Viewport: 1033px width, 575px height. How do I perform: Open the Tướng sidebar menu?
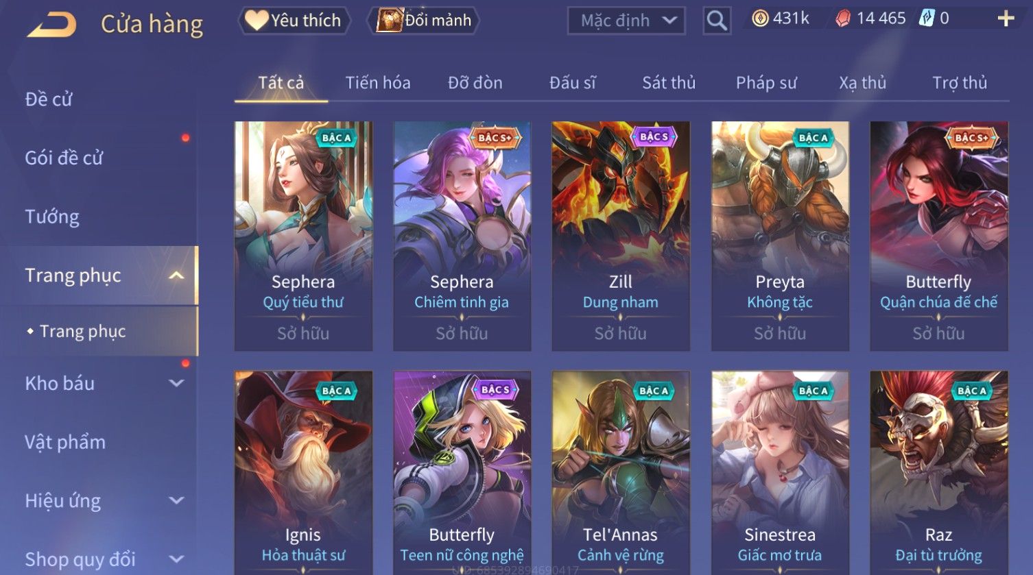click(52, 217)
